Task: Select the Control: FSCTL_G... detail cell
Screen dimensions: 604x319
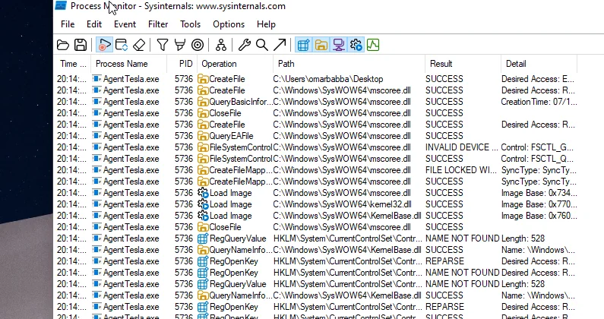Action: 537,147
